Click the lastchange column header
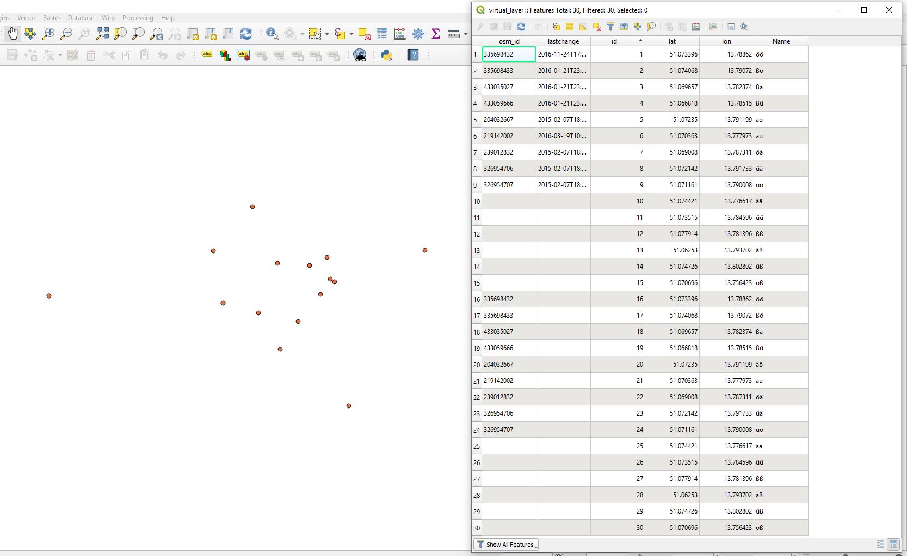 (563, 41)
